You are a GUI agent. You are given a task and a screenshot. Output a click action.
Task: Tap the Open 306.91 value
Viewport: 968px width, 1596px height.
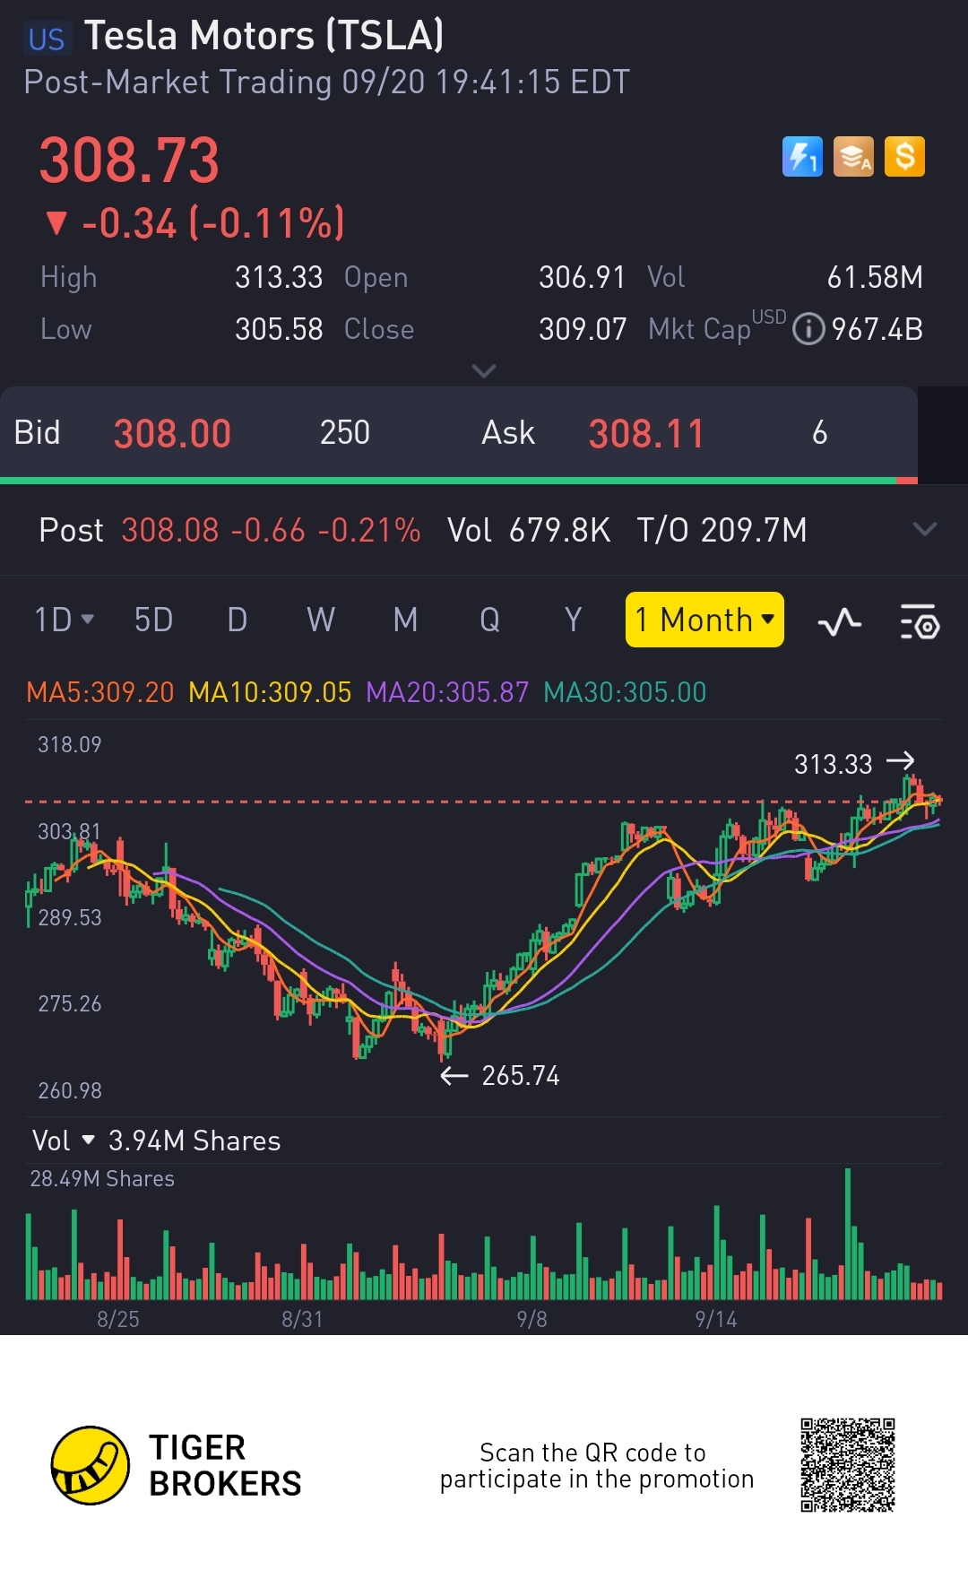pyautogui.click(x=582, y=277)
